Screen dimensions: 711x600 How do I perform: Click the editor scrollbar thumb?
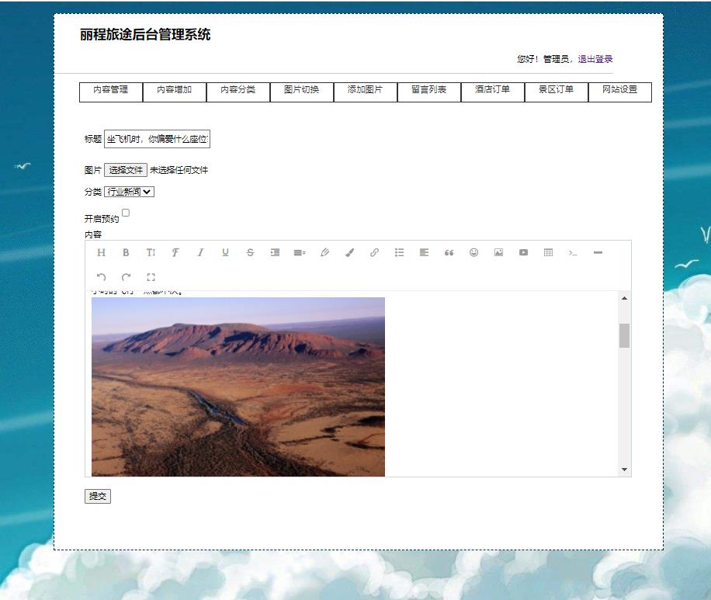tap(624, 335)
